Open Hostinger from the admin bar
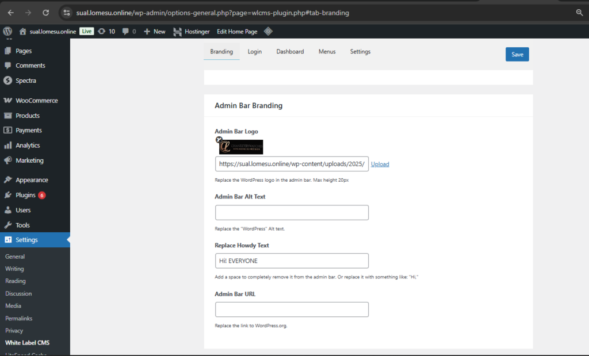 192,32
